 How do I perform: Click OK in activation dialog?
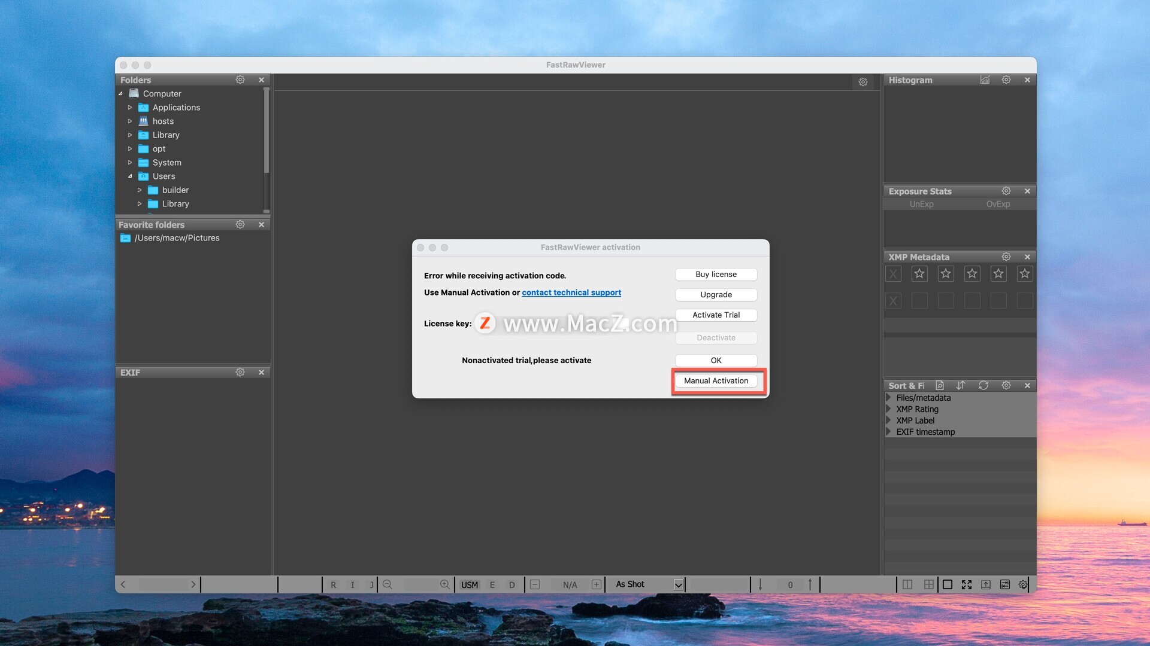pyautogui.click(x=716, y=360)
